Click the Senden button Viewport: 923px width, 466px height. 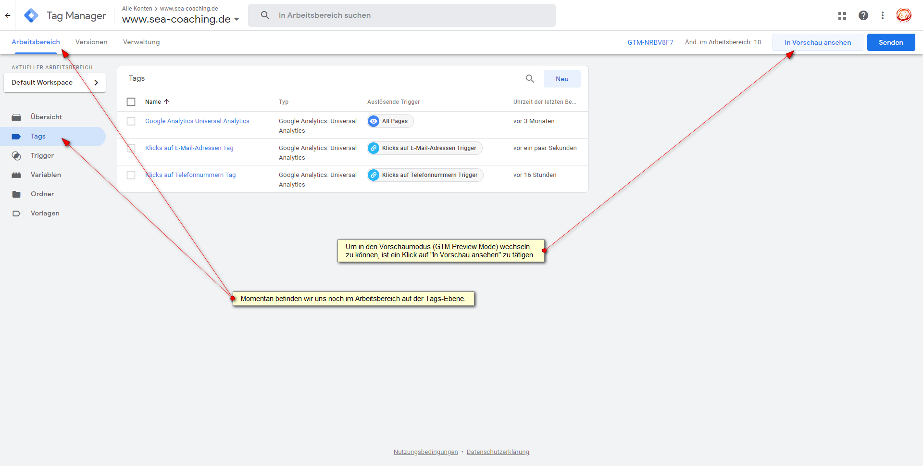[891, 42]
